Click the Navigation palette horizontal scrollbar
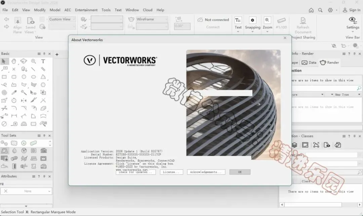The image size is (363, 216). [321, 205]
